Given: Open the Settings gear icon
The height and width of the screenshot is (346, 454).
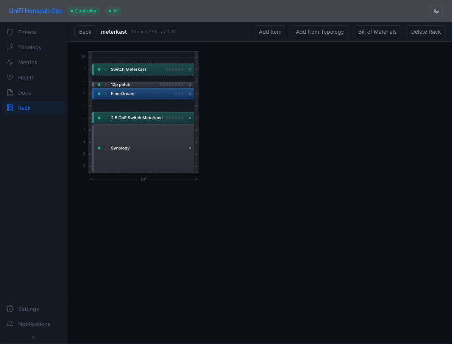Looking at the screenshot, I should 10,309.
